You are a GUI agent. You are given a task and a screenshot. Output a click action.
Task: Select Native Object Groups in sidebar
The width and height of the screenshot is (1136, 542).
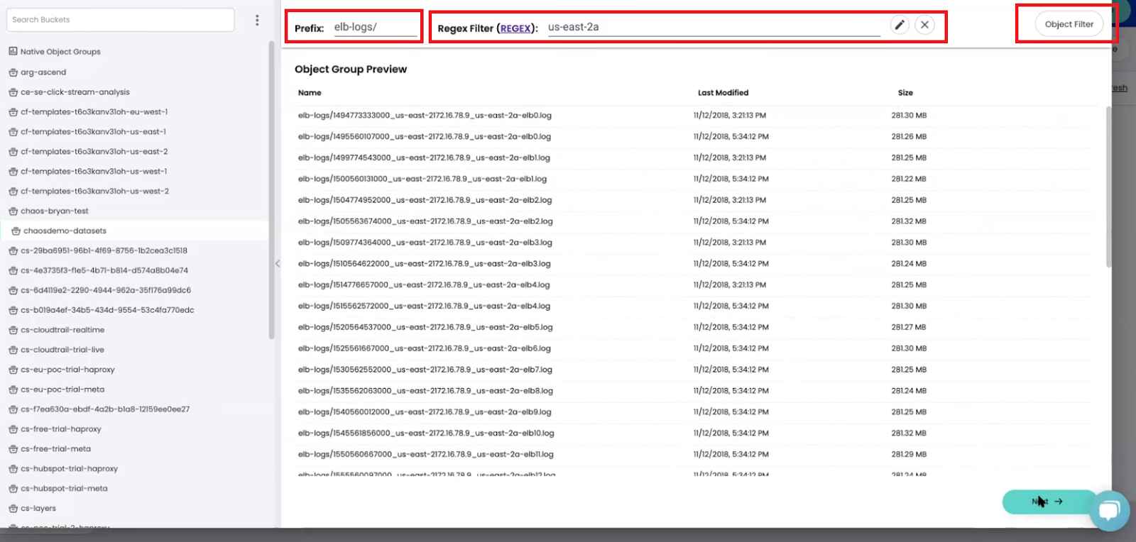(x=60, y=52)
